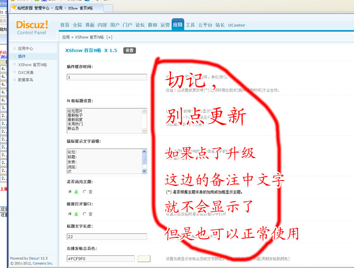
Task: Click the scroll-up arrow of N格标题设置 box
Action: 145,111
